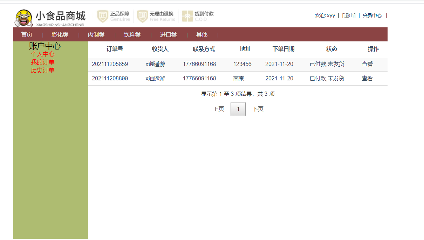View order 202111205859 via 查看

[367, 64]
